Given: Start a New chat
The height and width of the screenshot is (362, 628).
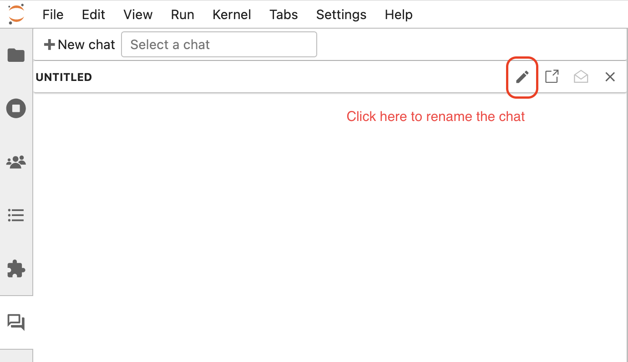Looking at the screenshot, I should 79,45.
